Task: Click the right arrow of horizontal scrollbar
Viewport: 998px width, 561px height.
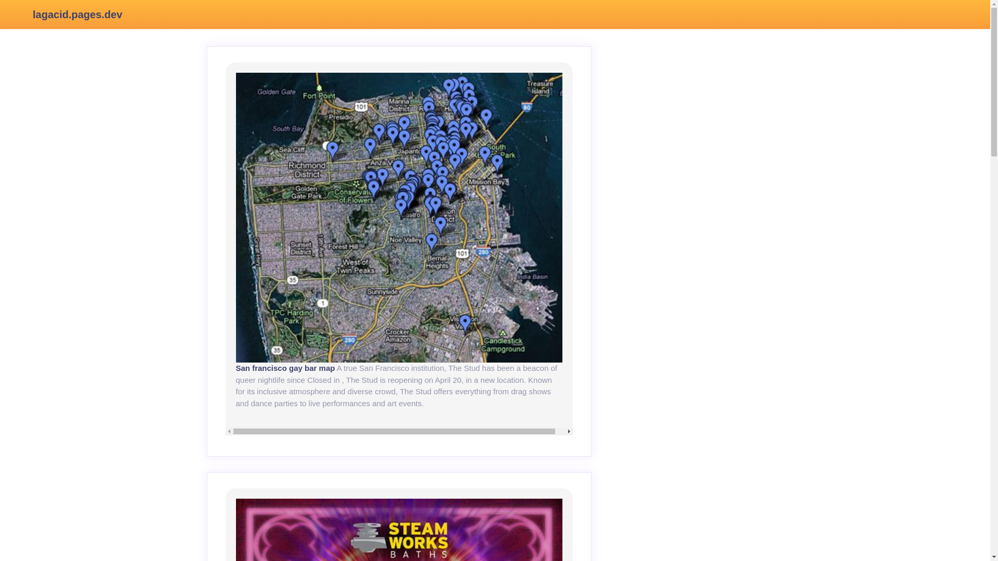Action: pyautogui.click(x=569, y=431)
